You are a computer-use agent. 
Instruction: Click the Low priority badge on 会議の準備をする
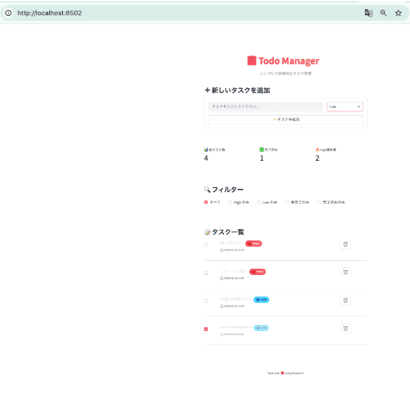coord(261,300)
